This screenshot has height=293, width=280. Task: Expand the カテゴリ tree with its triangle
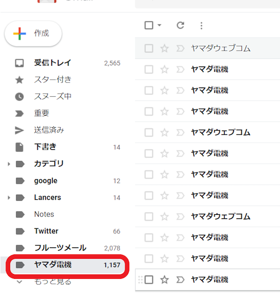(9, 164)
